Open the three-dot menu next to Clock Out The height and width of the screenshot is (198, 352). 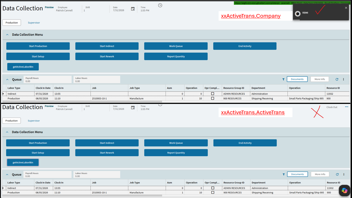[x=346, y=107]
